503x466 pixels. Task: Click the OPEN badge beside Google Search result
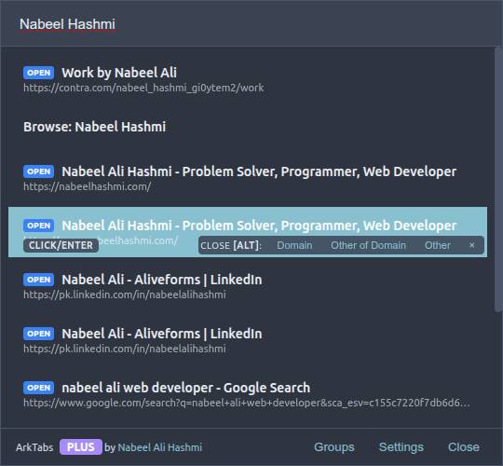tap(38, 388)
